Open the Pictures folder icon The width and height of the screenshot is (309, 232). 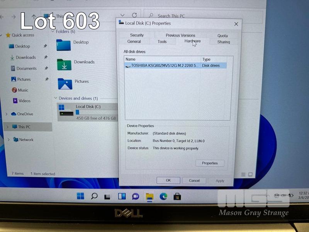click(65, 84)
